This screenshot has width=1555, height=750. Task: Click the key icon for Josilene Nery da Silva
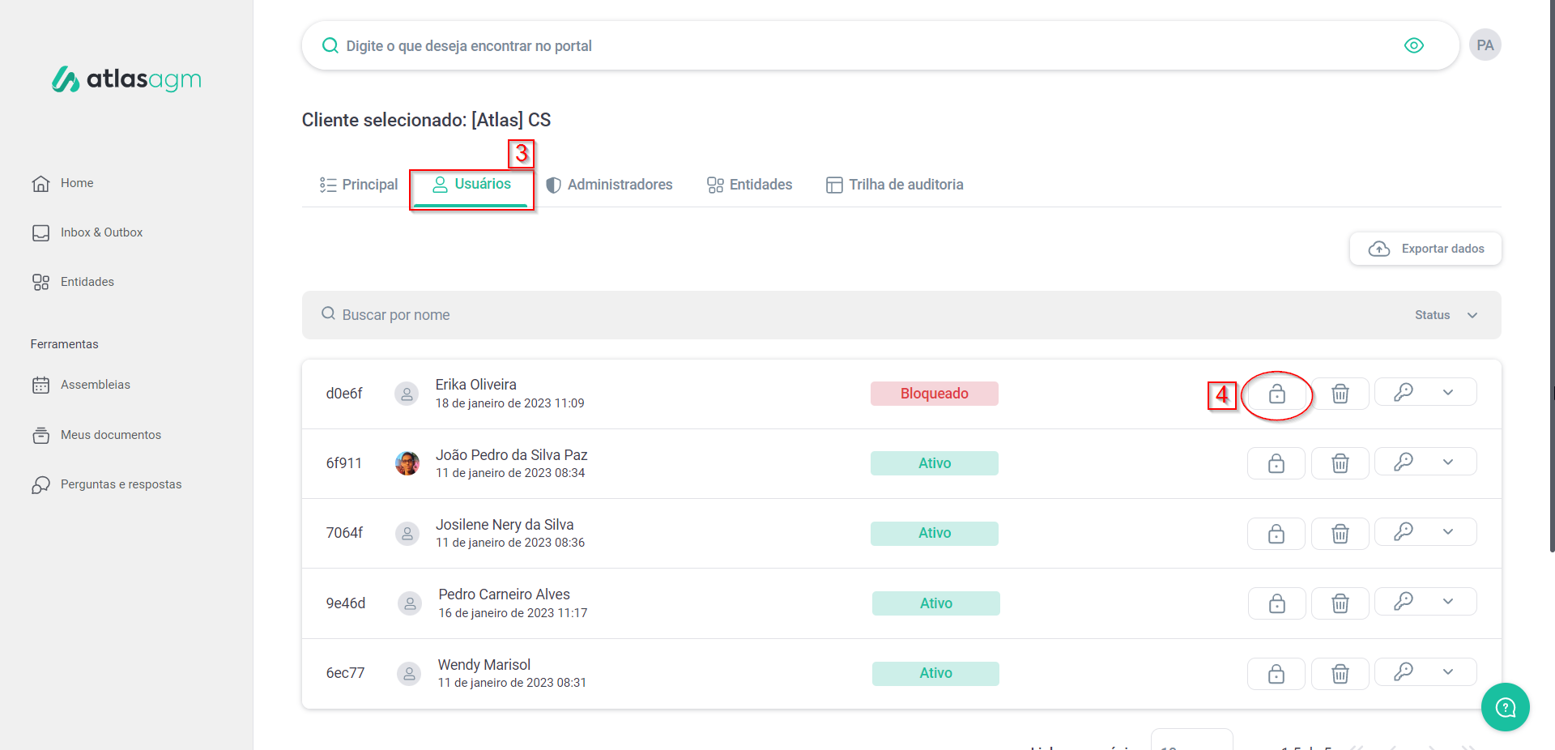[x=1404, y=532]
